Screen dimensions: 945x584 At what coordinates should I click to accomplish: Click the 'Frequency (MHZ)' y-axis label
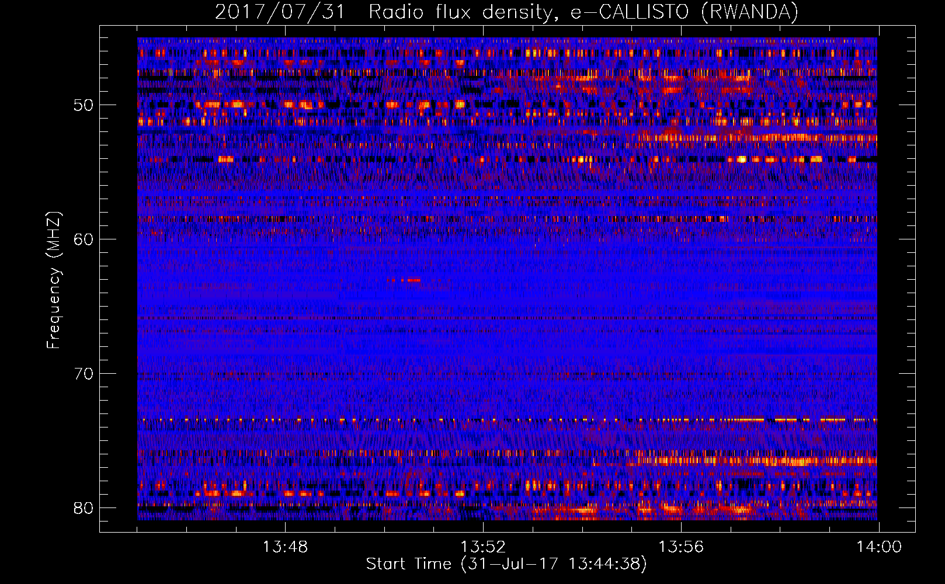54,280
